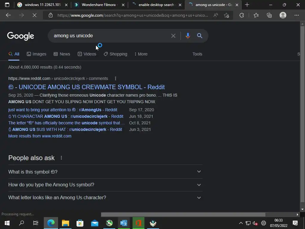Open Microsoft Store from taskbar
305x229 pixels.
pyautogui.click(x=80, y=223)
